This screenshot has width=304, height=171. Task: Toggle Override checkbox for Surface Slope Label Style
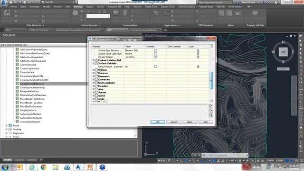point(156,54)
